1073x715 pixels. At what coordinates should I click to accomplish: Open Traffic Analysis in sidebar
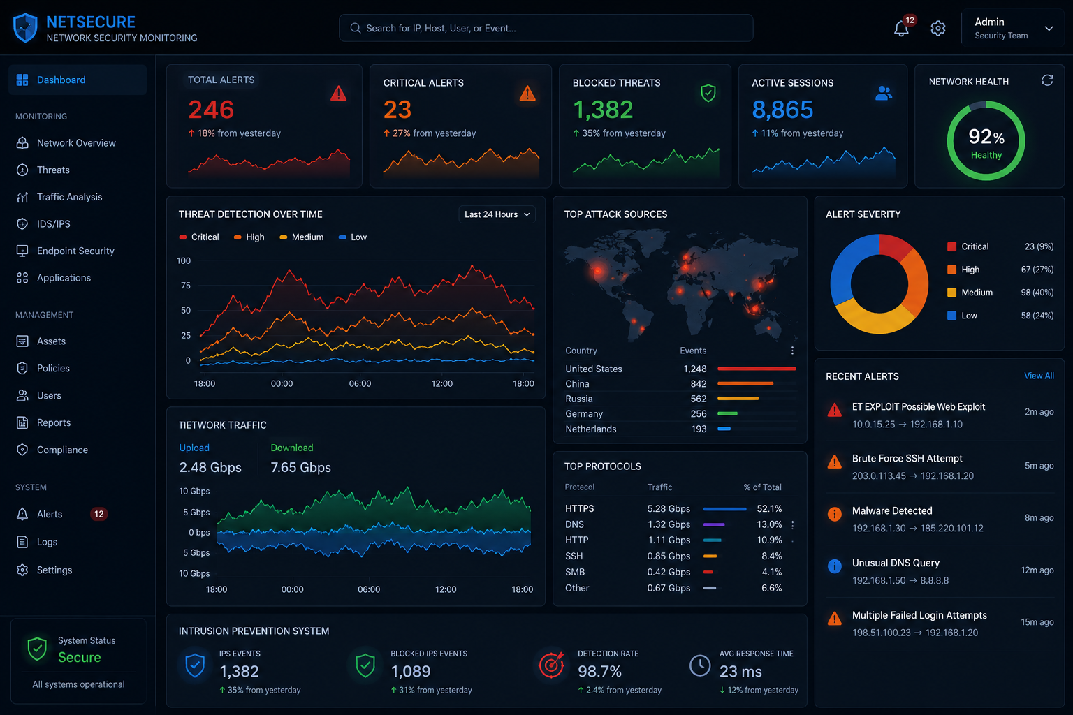point(69,197)
